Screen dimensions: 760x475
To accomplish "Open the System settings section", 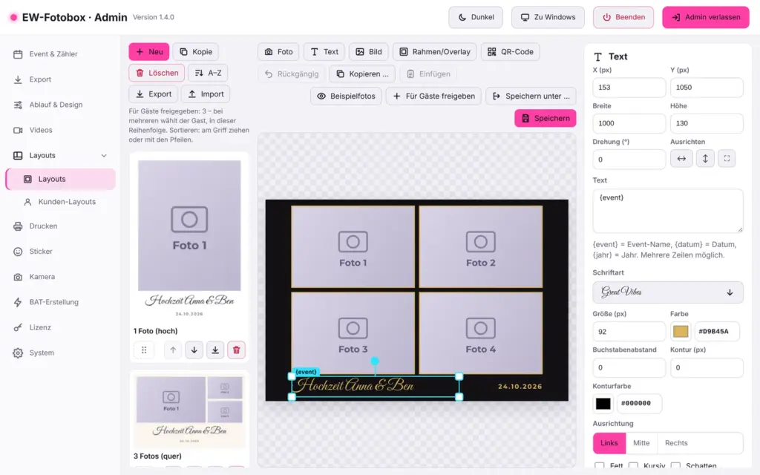I will (x=61, y=353).
